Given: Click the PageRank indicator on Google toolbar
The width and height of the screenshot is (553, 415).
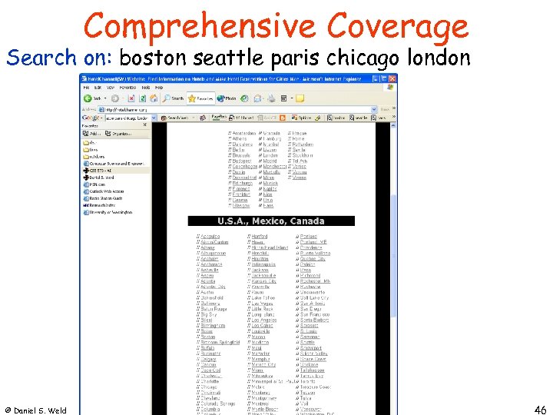Looking at the screenshot, I should (x=219, y=118).
